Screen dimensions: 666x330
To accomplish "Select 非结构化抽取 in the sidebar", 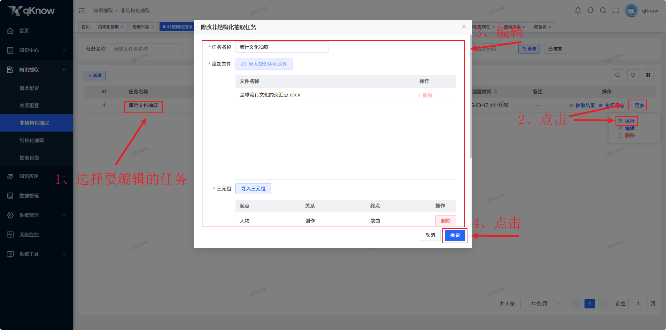I will [37, 123].
